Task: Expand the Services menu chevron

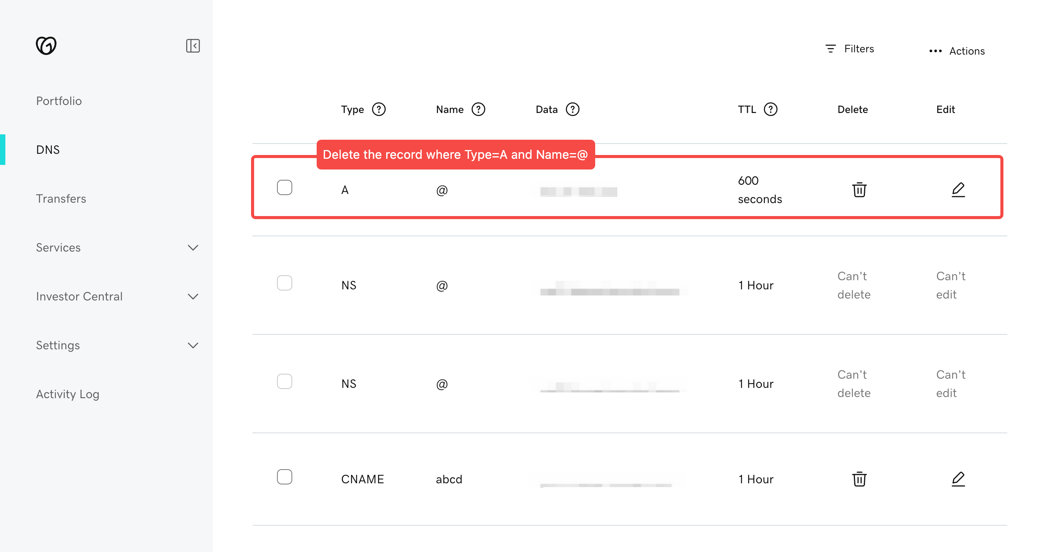Action: click(193, 247)
